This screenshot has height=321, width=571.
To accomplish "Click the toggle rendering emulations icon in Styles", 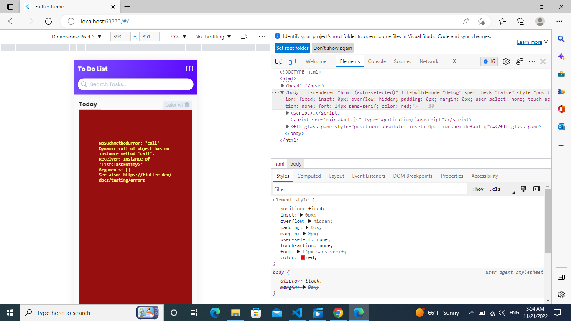I will point(523,189).
